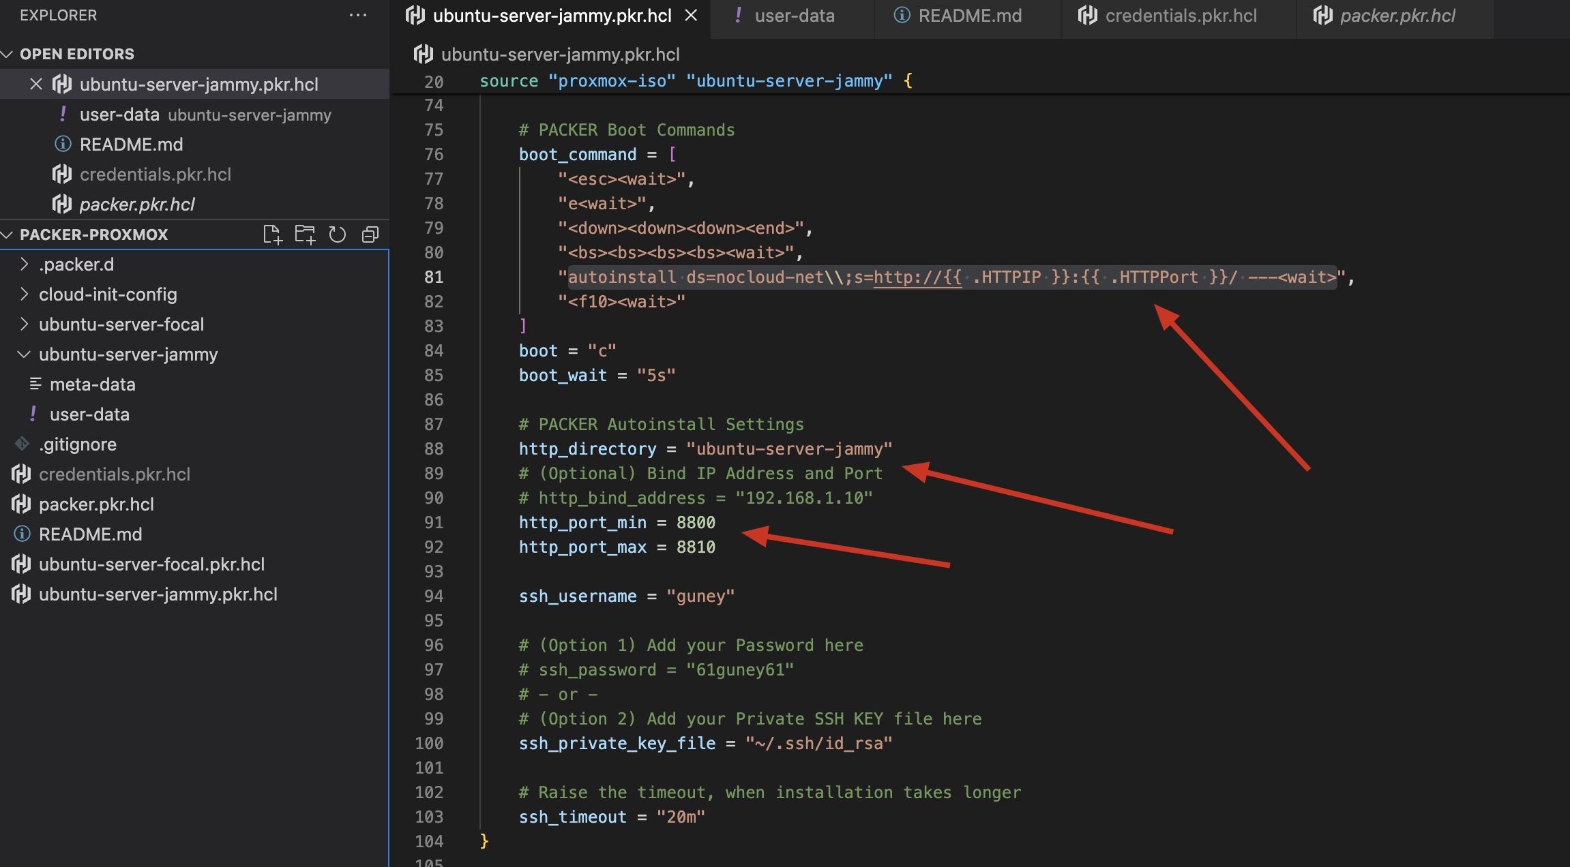This screenshot has height=867, width=1570.
Task: Click the http_port_min value 8800
Action: pyautogui.click(x=696, y=522)
